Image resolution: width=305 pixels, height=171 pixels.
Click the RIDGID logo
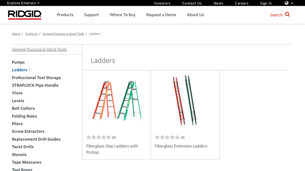pos(24,15)
